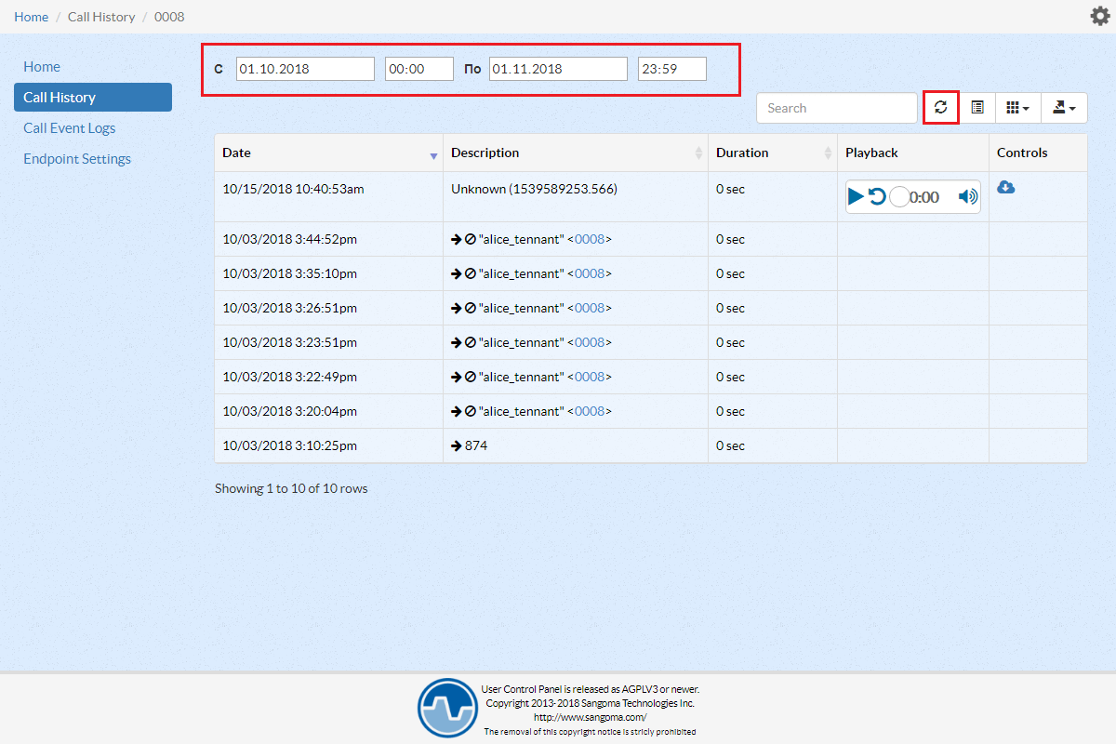The width and height of the screenshot is (1116, 744).
Task: Edit the start date field 01.10.2018
Action: [305, 69]
